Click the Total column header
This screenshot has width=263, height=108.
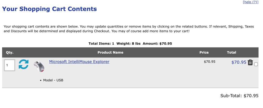231,52
